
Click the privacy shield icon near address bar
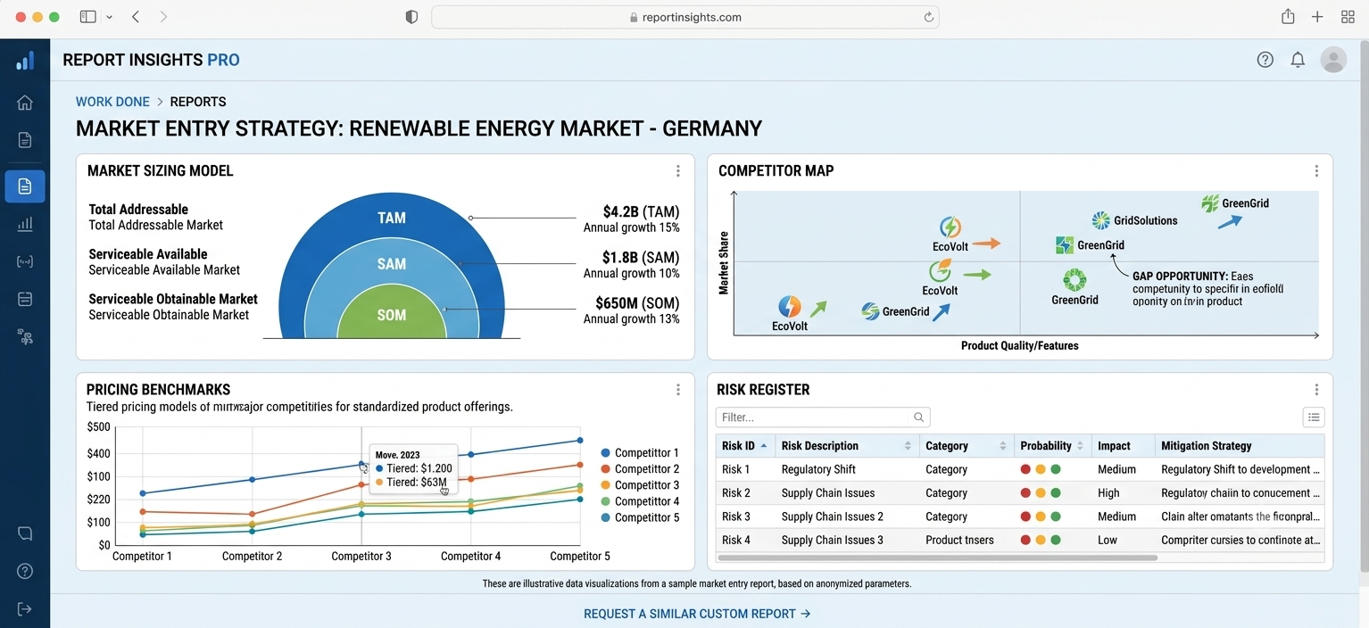(411, 17)
